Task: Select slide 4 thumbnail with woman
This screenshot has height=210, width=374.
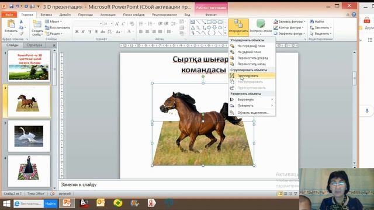Action: point(29,171)
